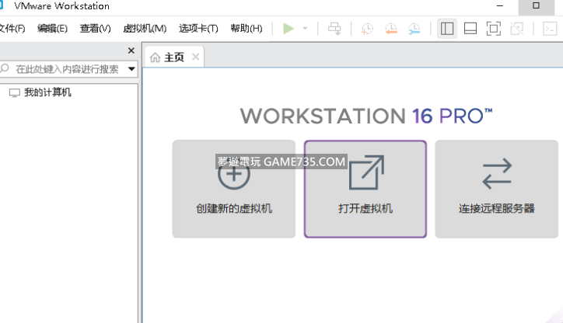Switch to the 主页 tab
This screenshot has width=563, height=323.
point(168,57)
